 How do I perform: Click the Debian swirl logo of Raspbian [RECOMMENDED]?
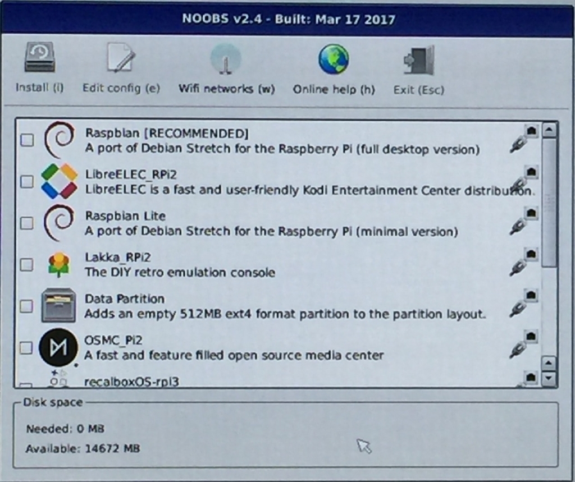(60, 140)
